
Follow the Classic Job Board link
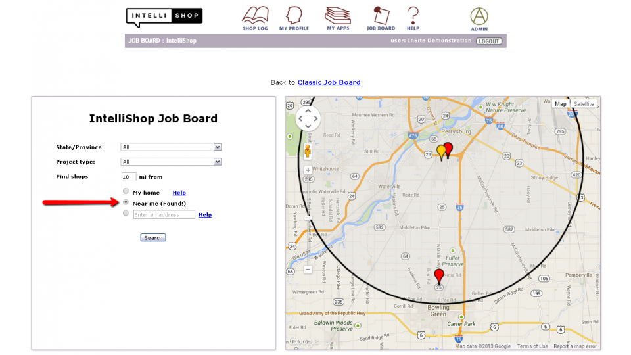click(329, 82)
